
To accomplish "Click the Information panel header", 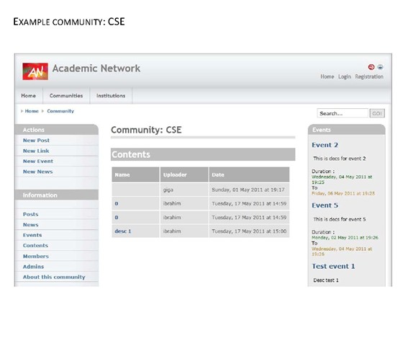I will pyautogui.click(x=57, y=195).
